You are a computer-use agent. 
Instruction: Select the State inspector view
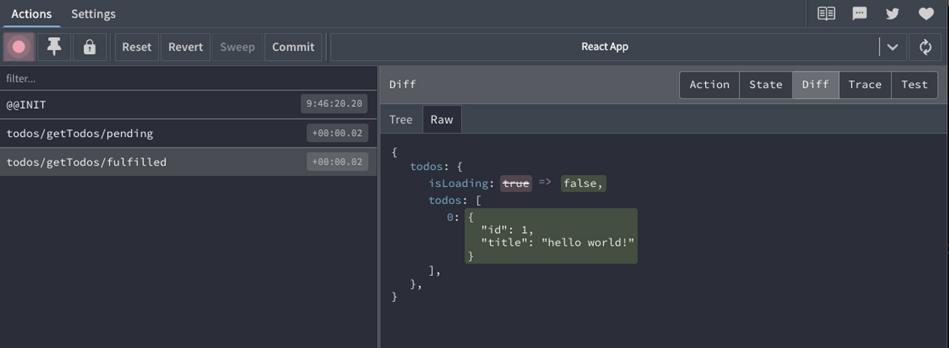pyautogui.click(x=766, y=85)
